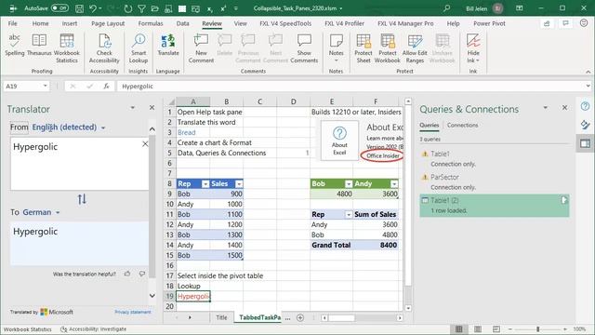Switch to the Data tab
Viewport: 595px width, 335px height.
182,23
